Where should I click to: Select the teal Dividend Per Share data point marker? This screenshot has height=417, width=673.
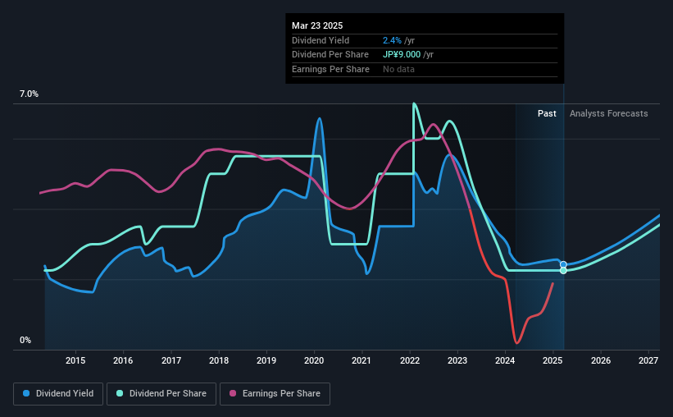point(563,270)
